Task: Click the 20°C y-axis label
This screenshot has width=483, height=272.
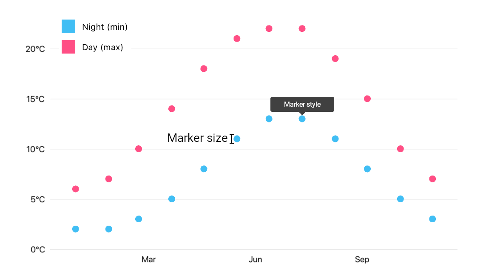Action: (35, 49)
